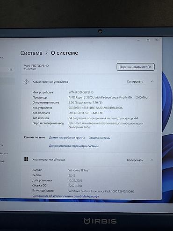The height and width of the screenshot is (231, 173).
Task: Copy Windows specifications with Копировать
Action: pos(135,160)
